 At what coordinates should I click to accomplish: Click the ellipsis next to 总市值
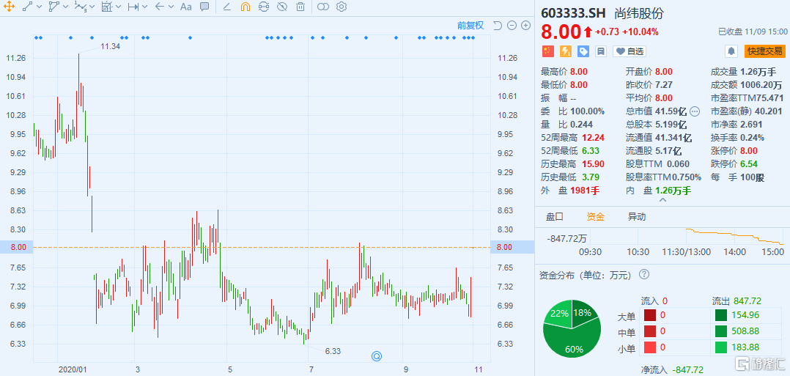pos(695,111)
